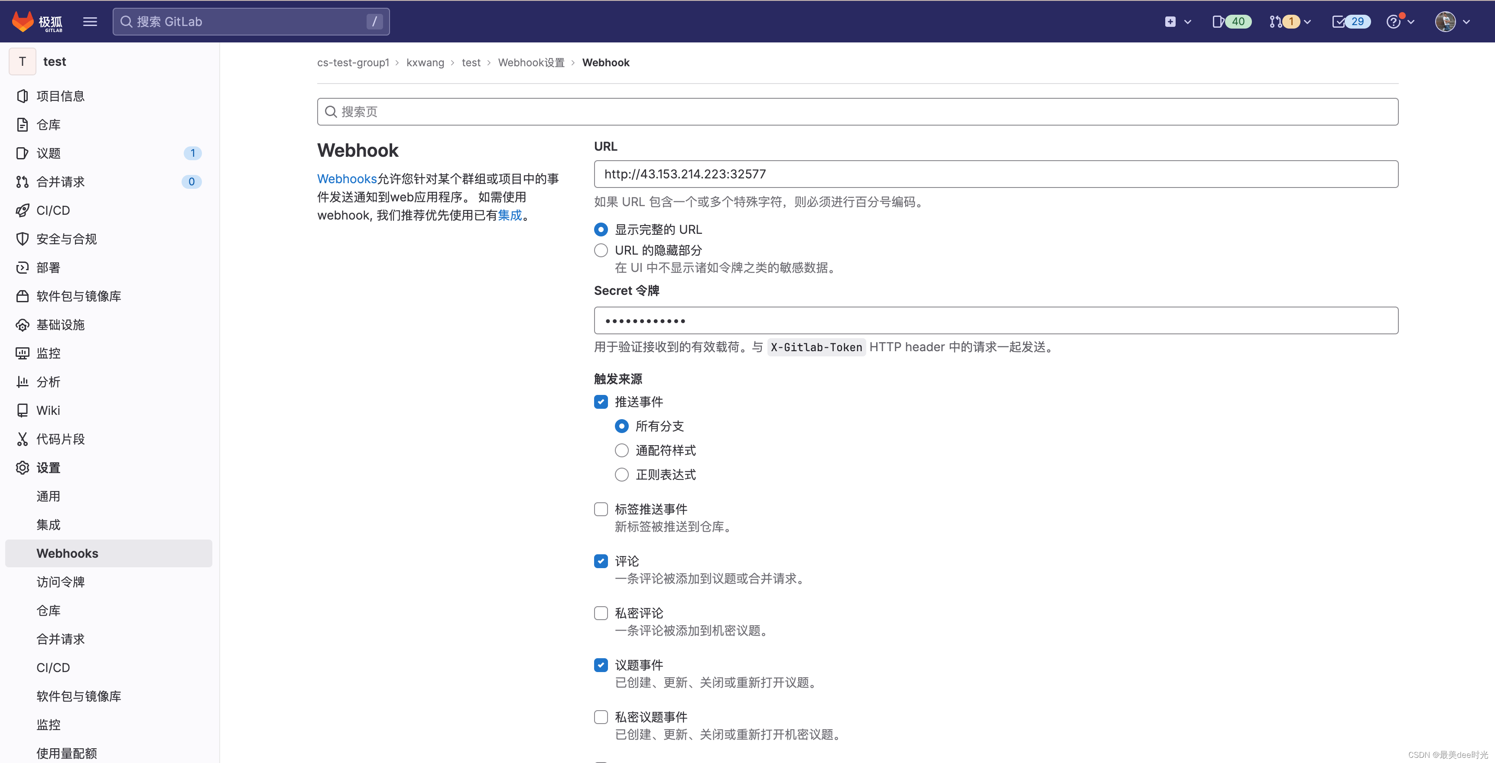Open 合并请求 under settings submenu
The height and width of the screenshot is (763, 1495).
tap(108, 639)
